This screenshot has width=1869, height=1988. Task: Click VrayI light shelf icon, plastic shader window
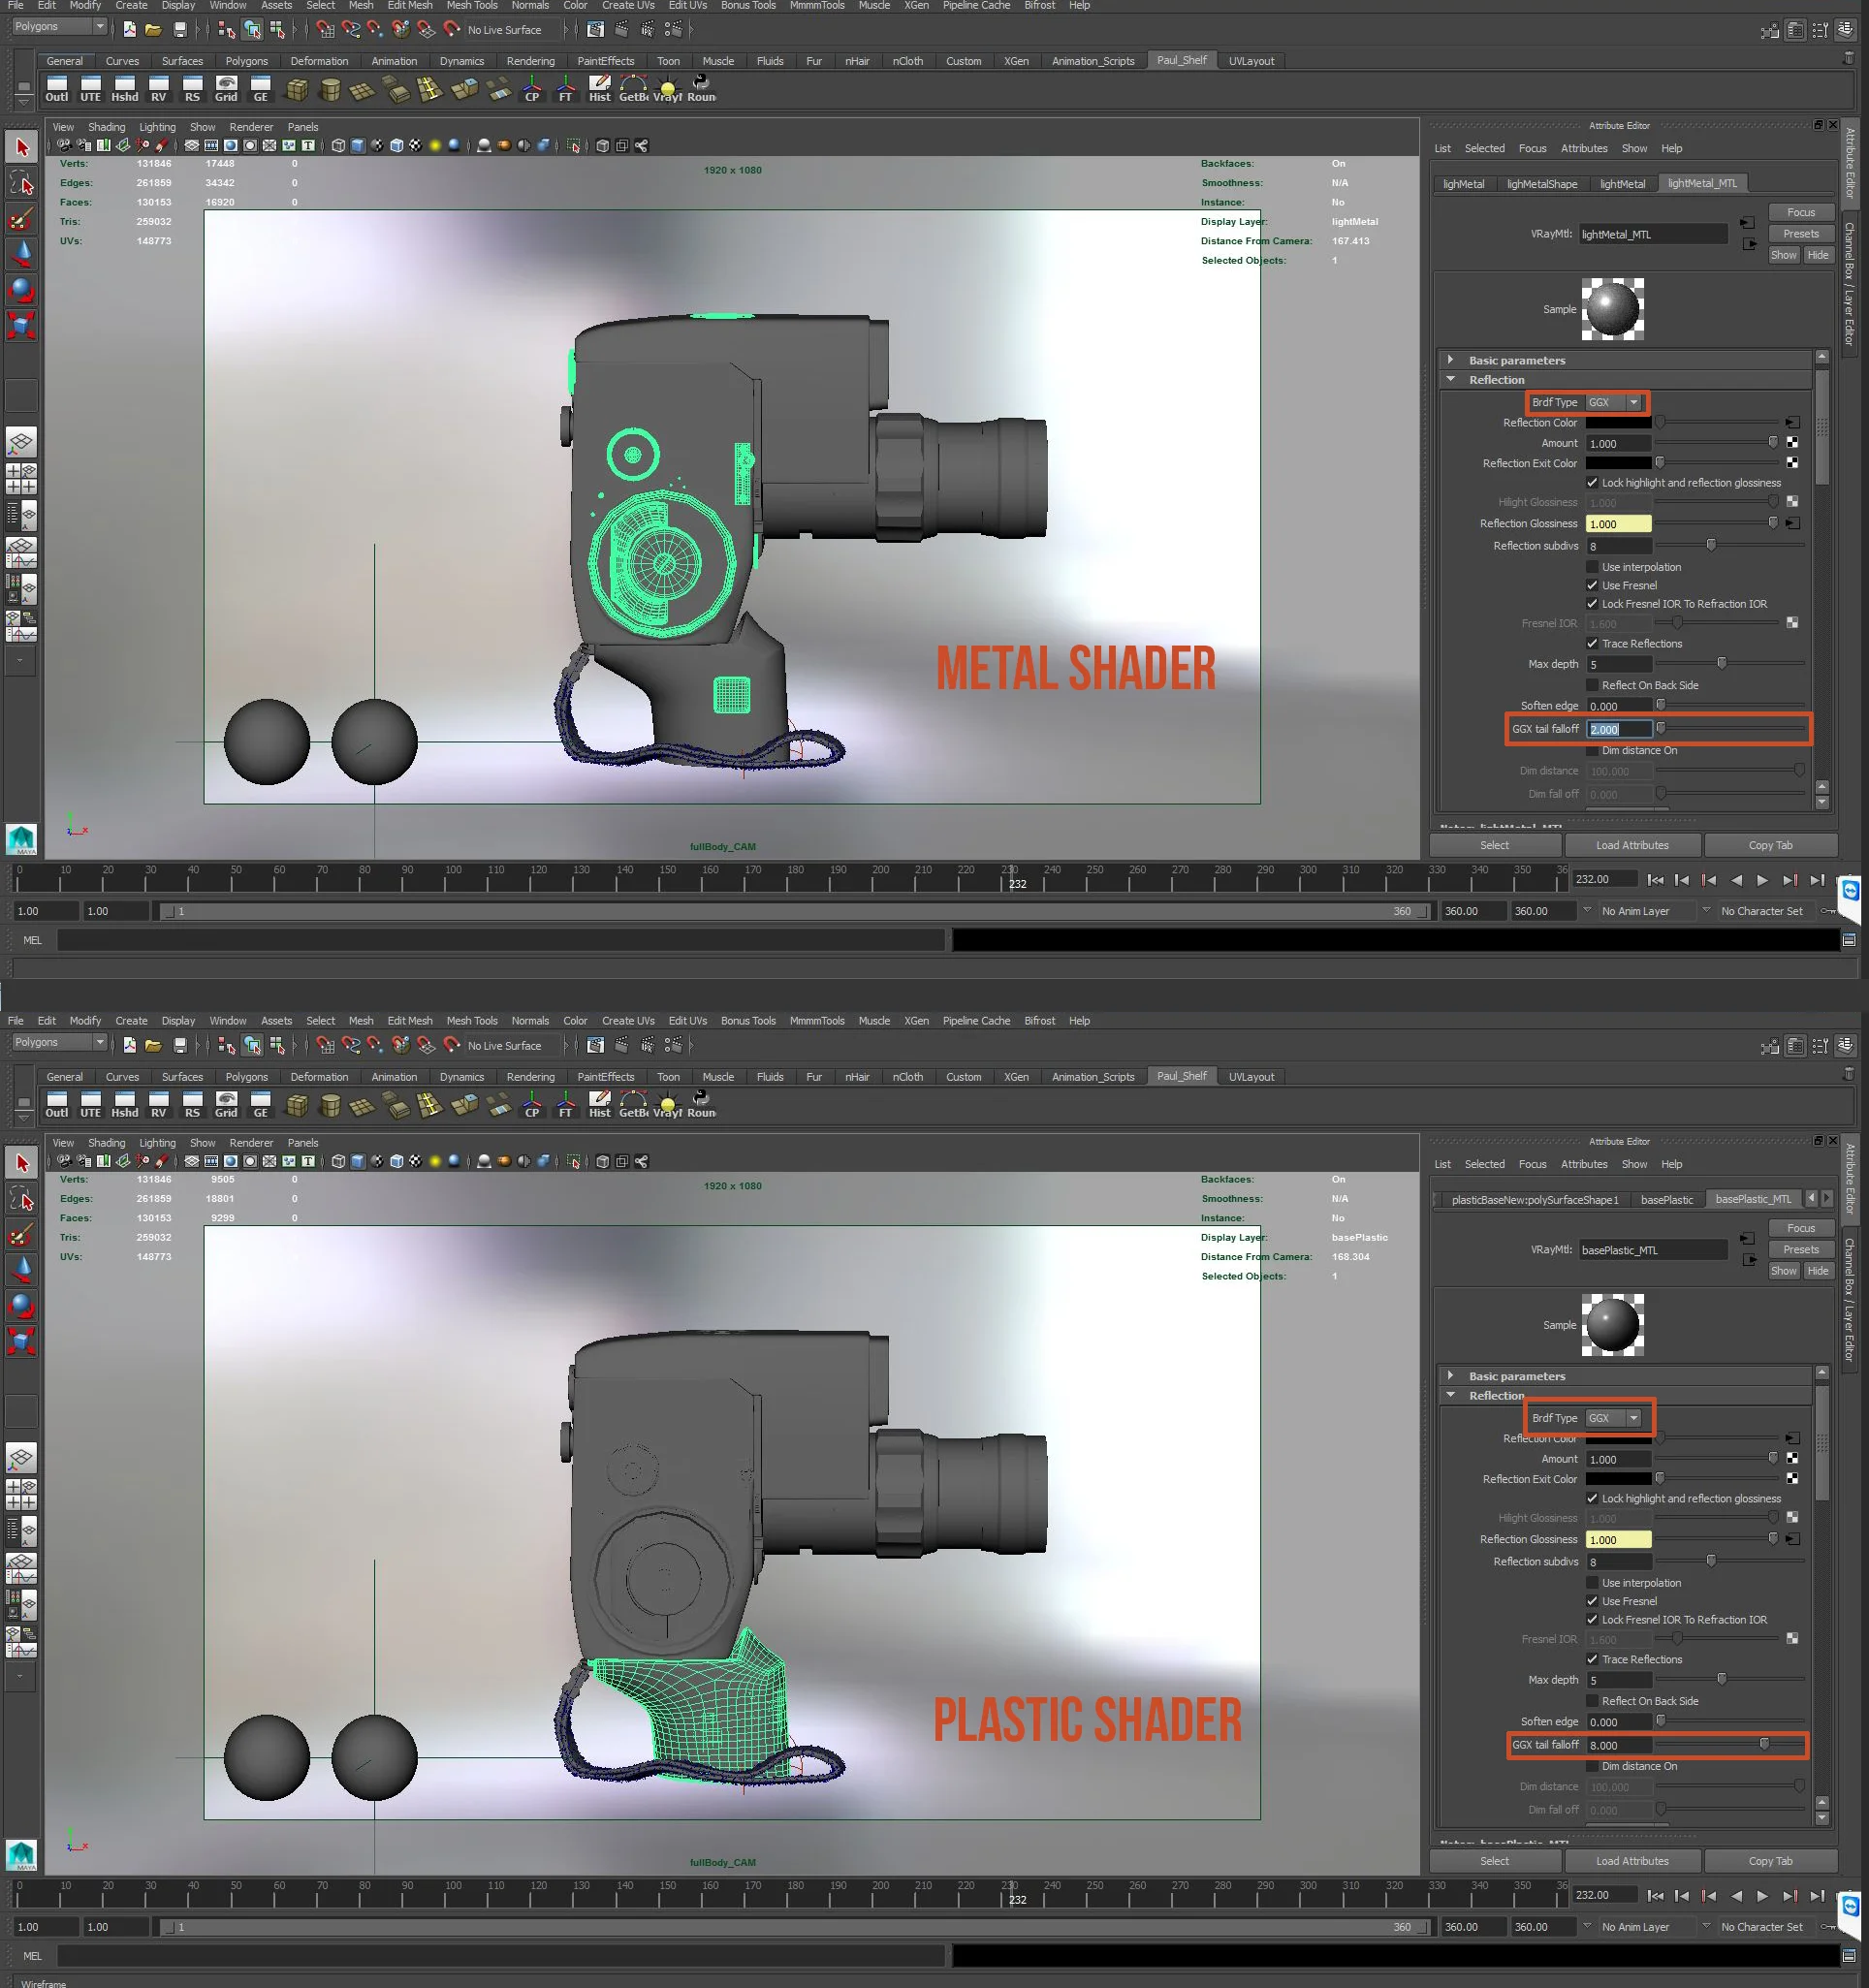pos(667,1103)
